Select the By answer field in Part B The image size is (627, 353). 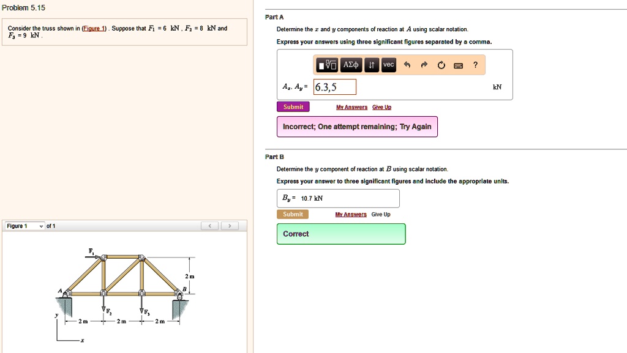point(337,198)
